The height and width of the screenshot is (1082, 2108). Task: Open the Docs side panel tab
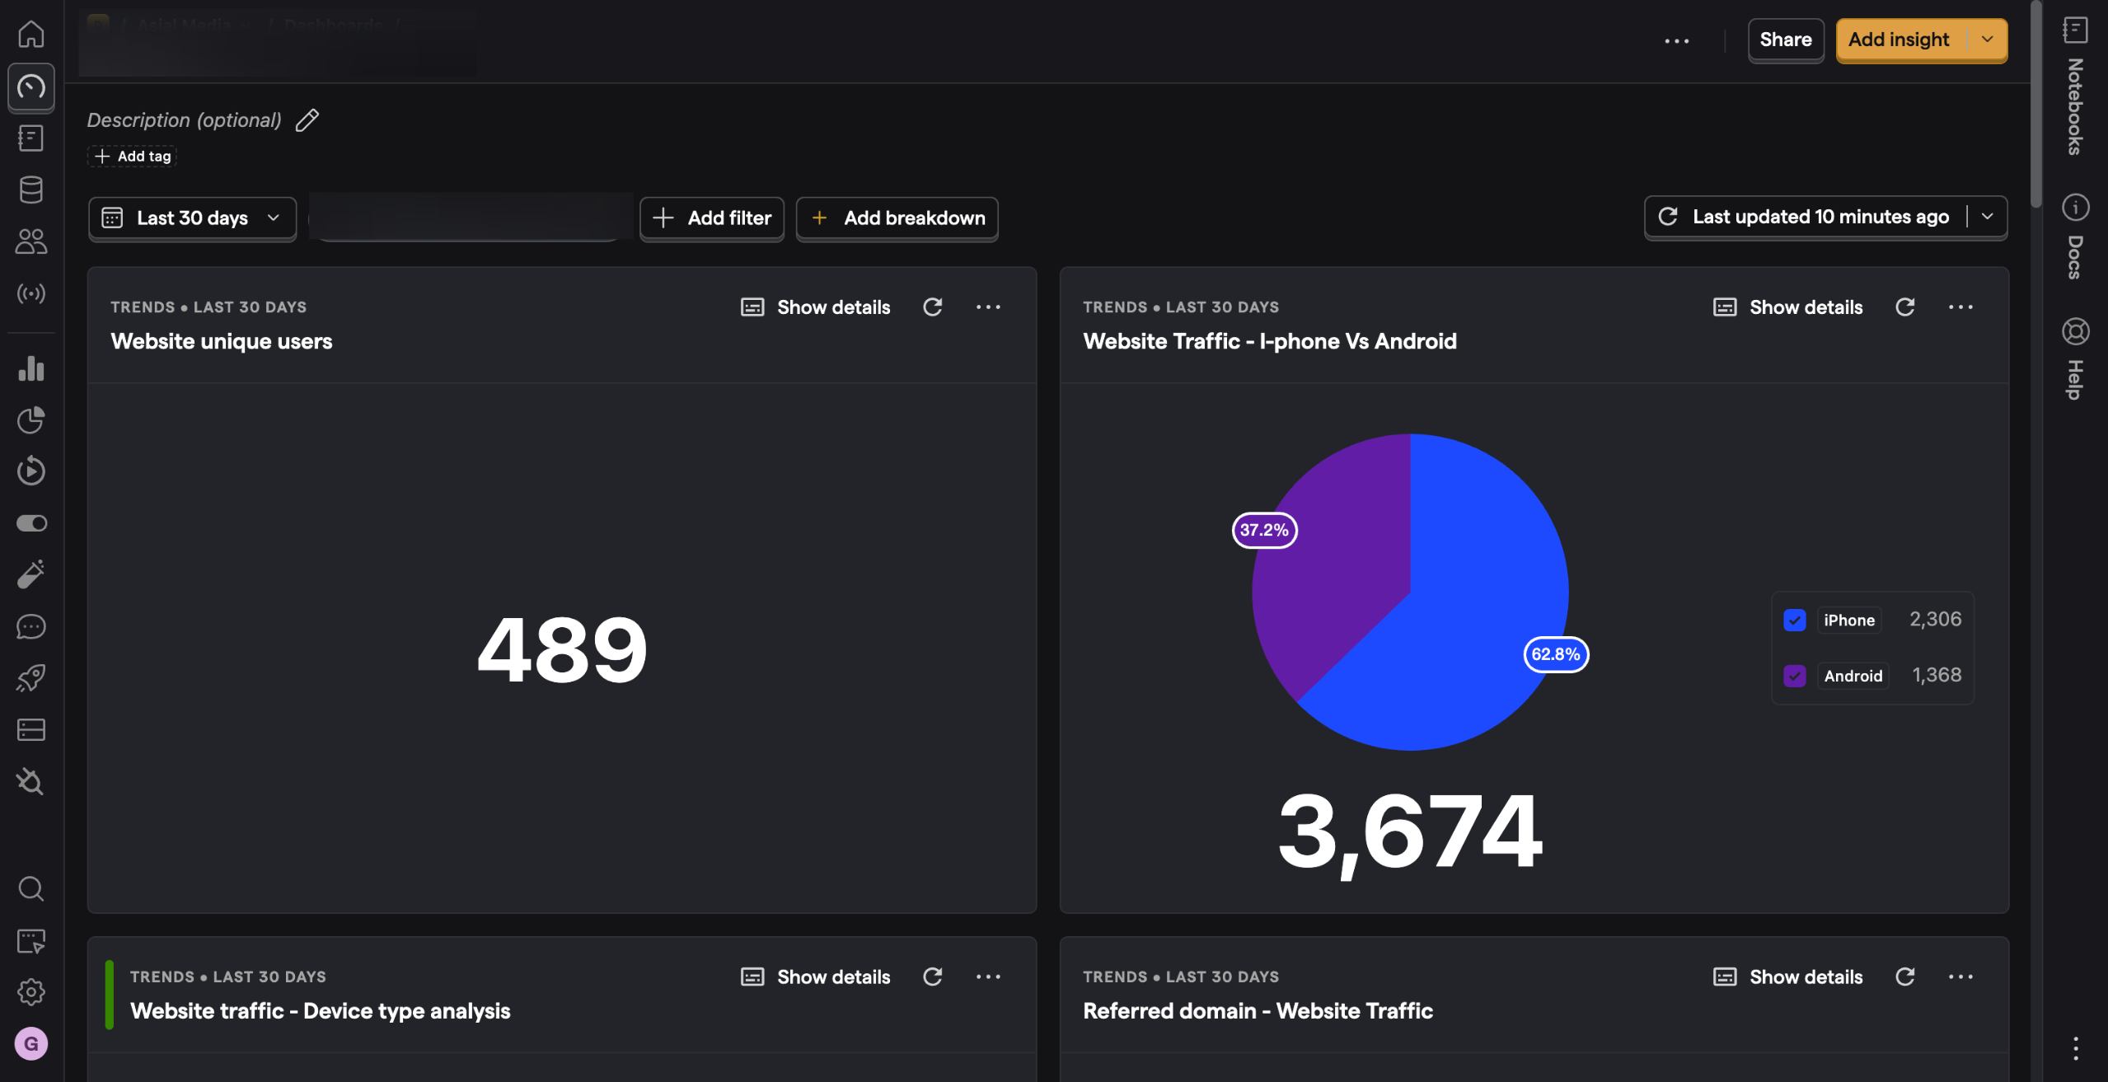2075,239
